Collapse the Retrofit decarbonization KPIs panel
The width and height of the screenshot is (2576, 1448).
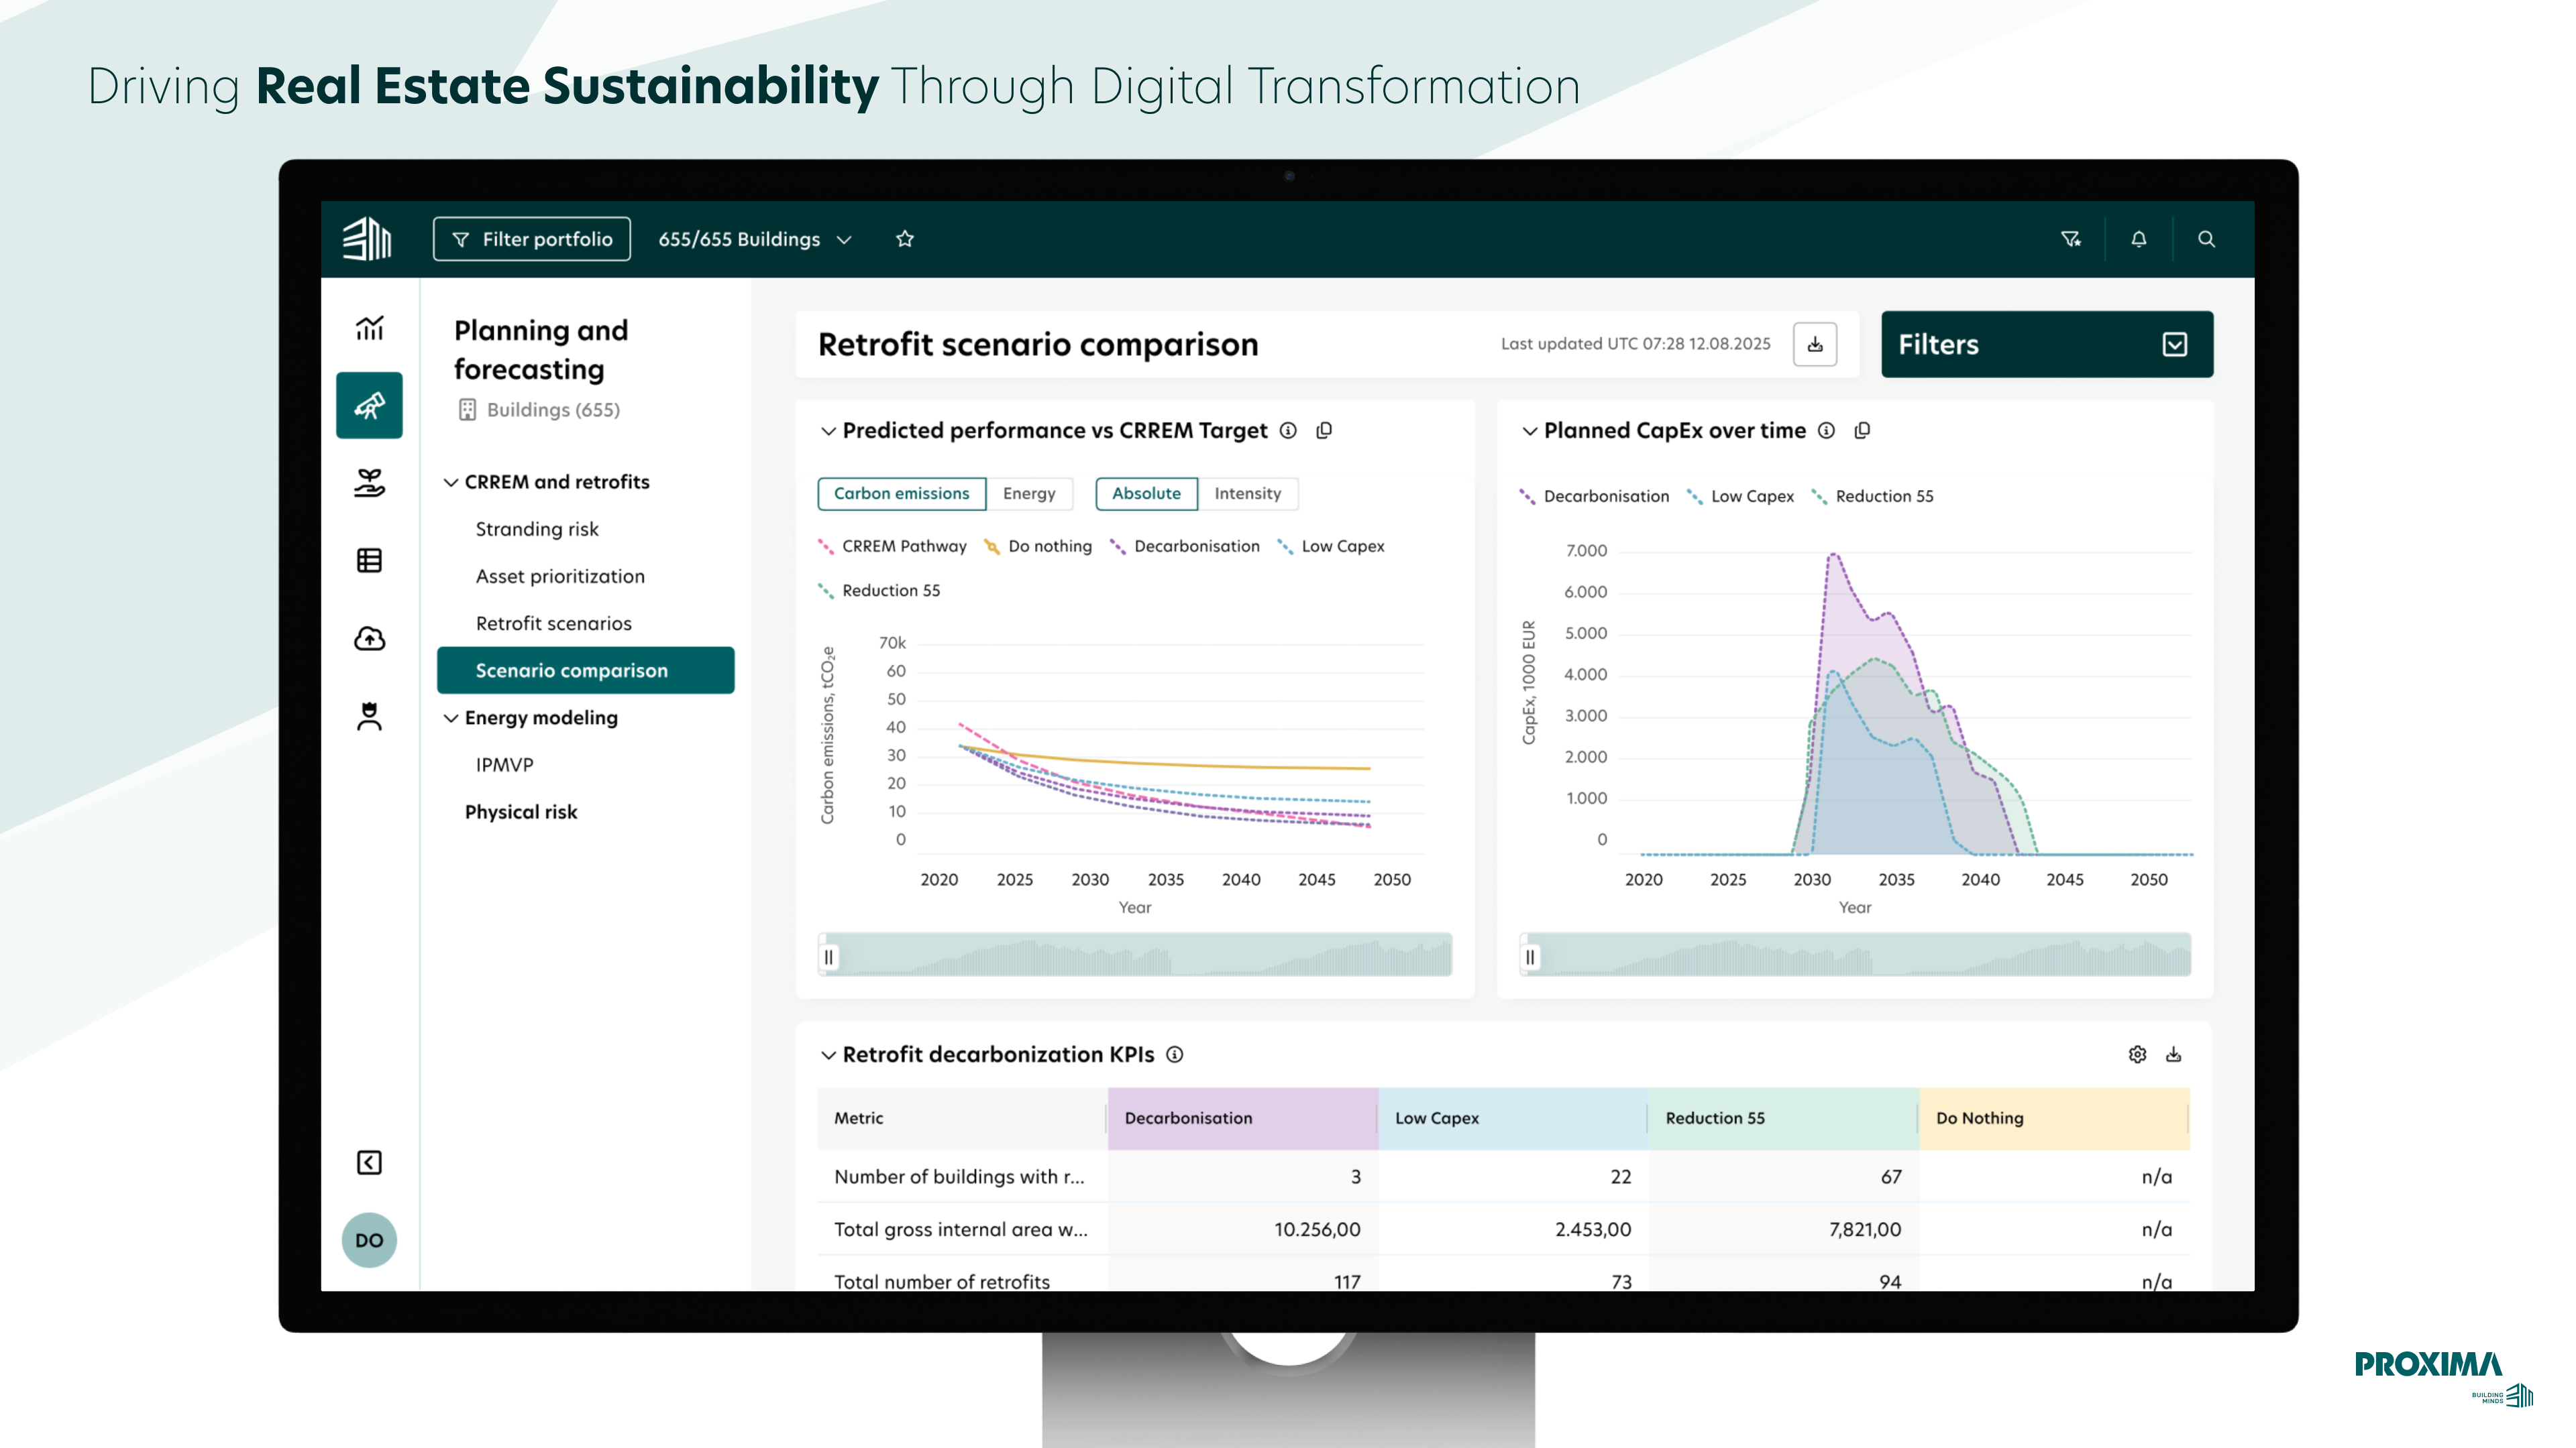pyautogui.click(x=828, y=1054)
